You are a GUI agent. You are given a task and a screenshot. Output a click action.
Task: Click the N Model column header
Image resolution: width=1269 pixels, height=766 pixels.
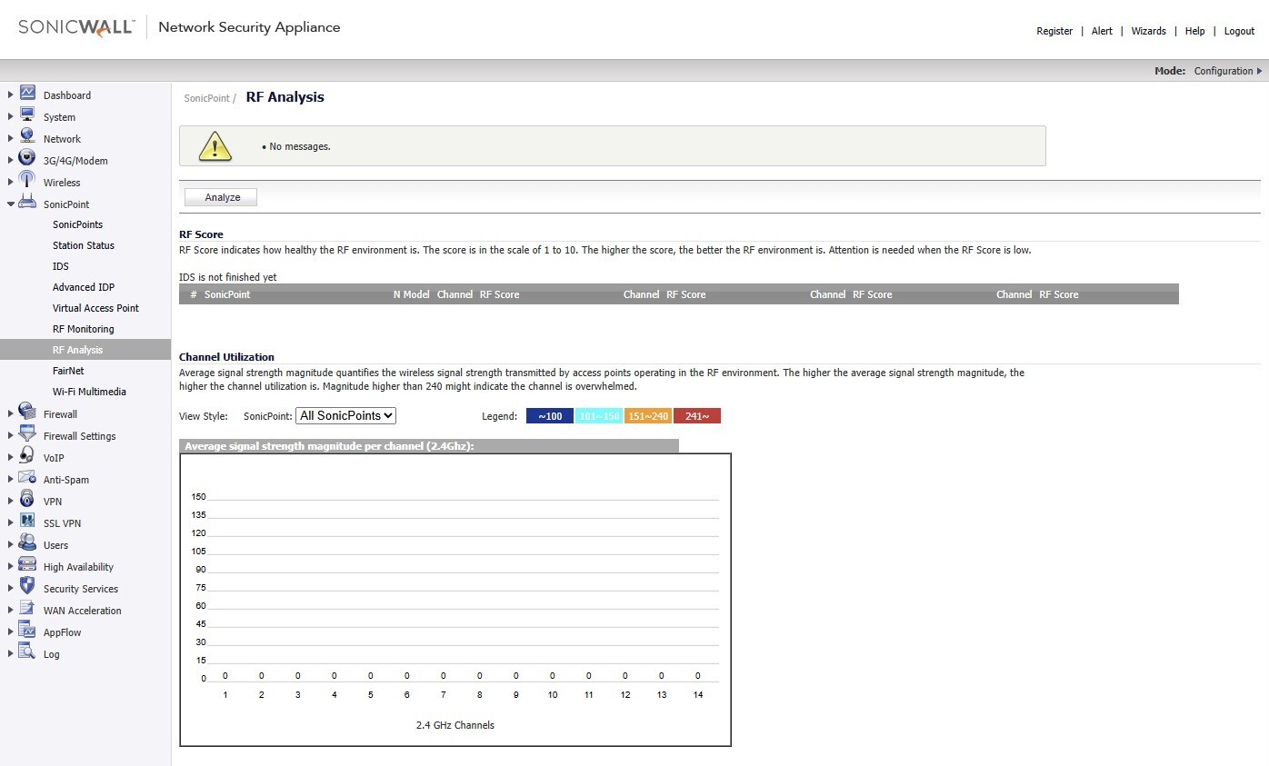[412, 294]
